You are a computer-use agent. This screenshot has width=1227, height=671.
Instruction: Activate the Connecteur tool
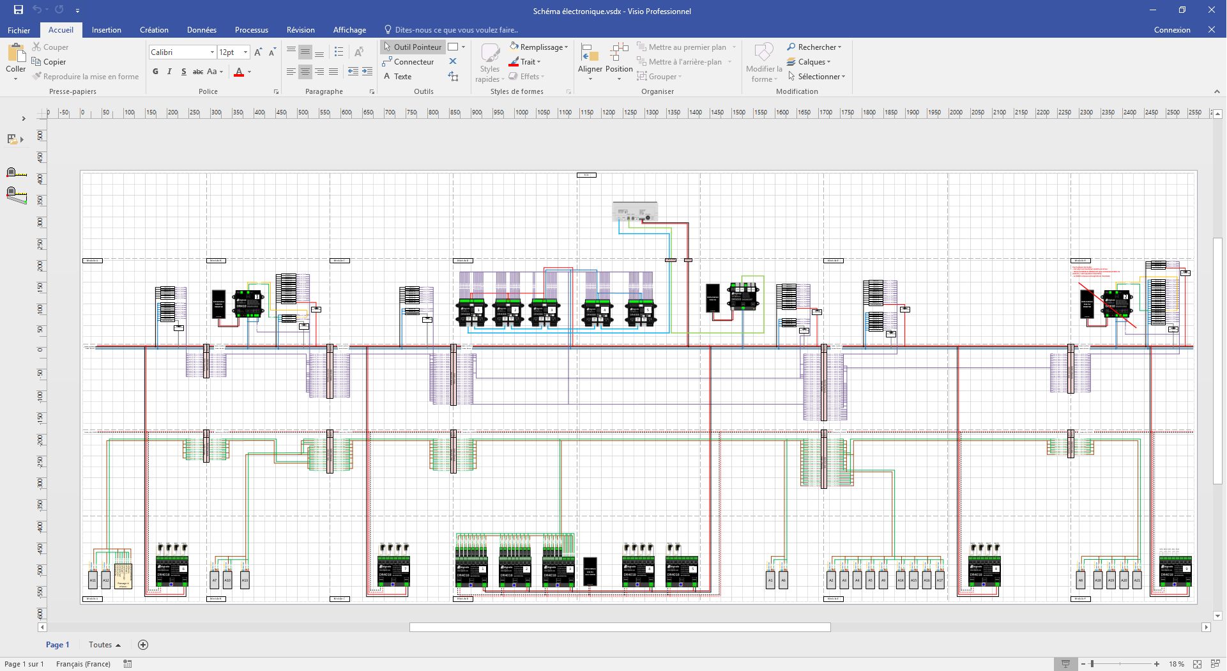[409, 61]
